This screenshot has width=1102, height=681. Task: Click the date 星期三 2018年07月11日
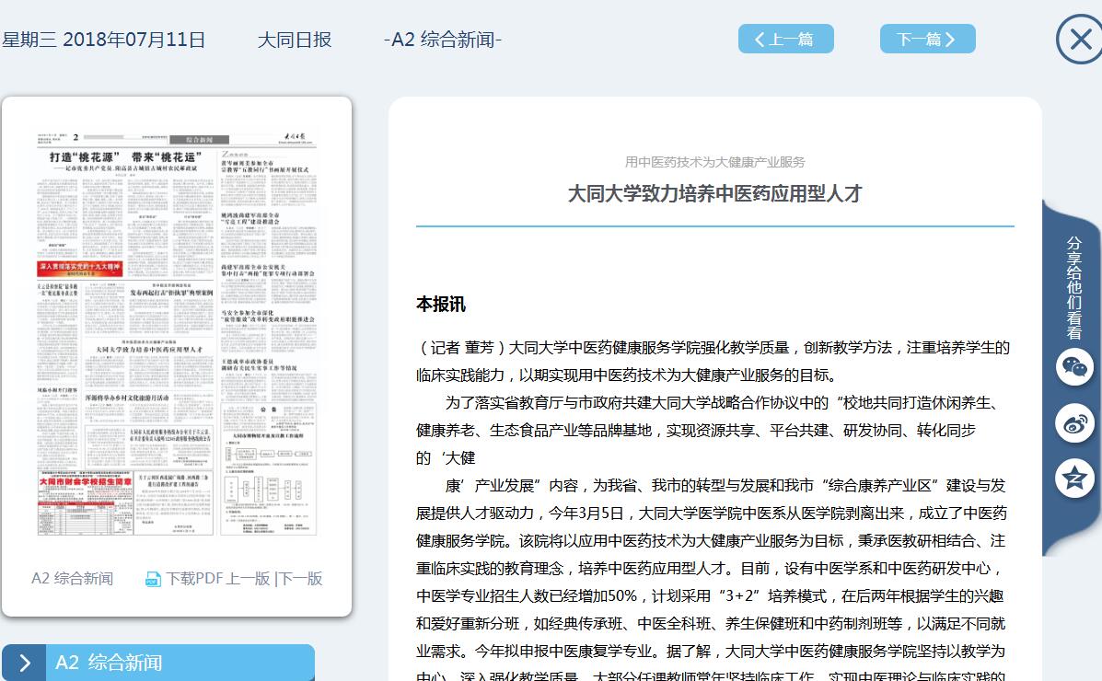tap(103, 40)
